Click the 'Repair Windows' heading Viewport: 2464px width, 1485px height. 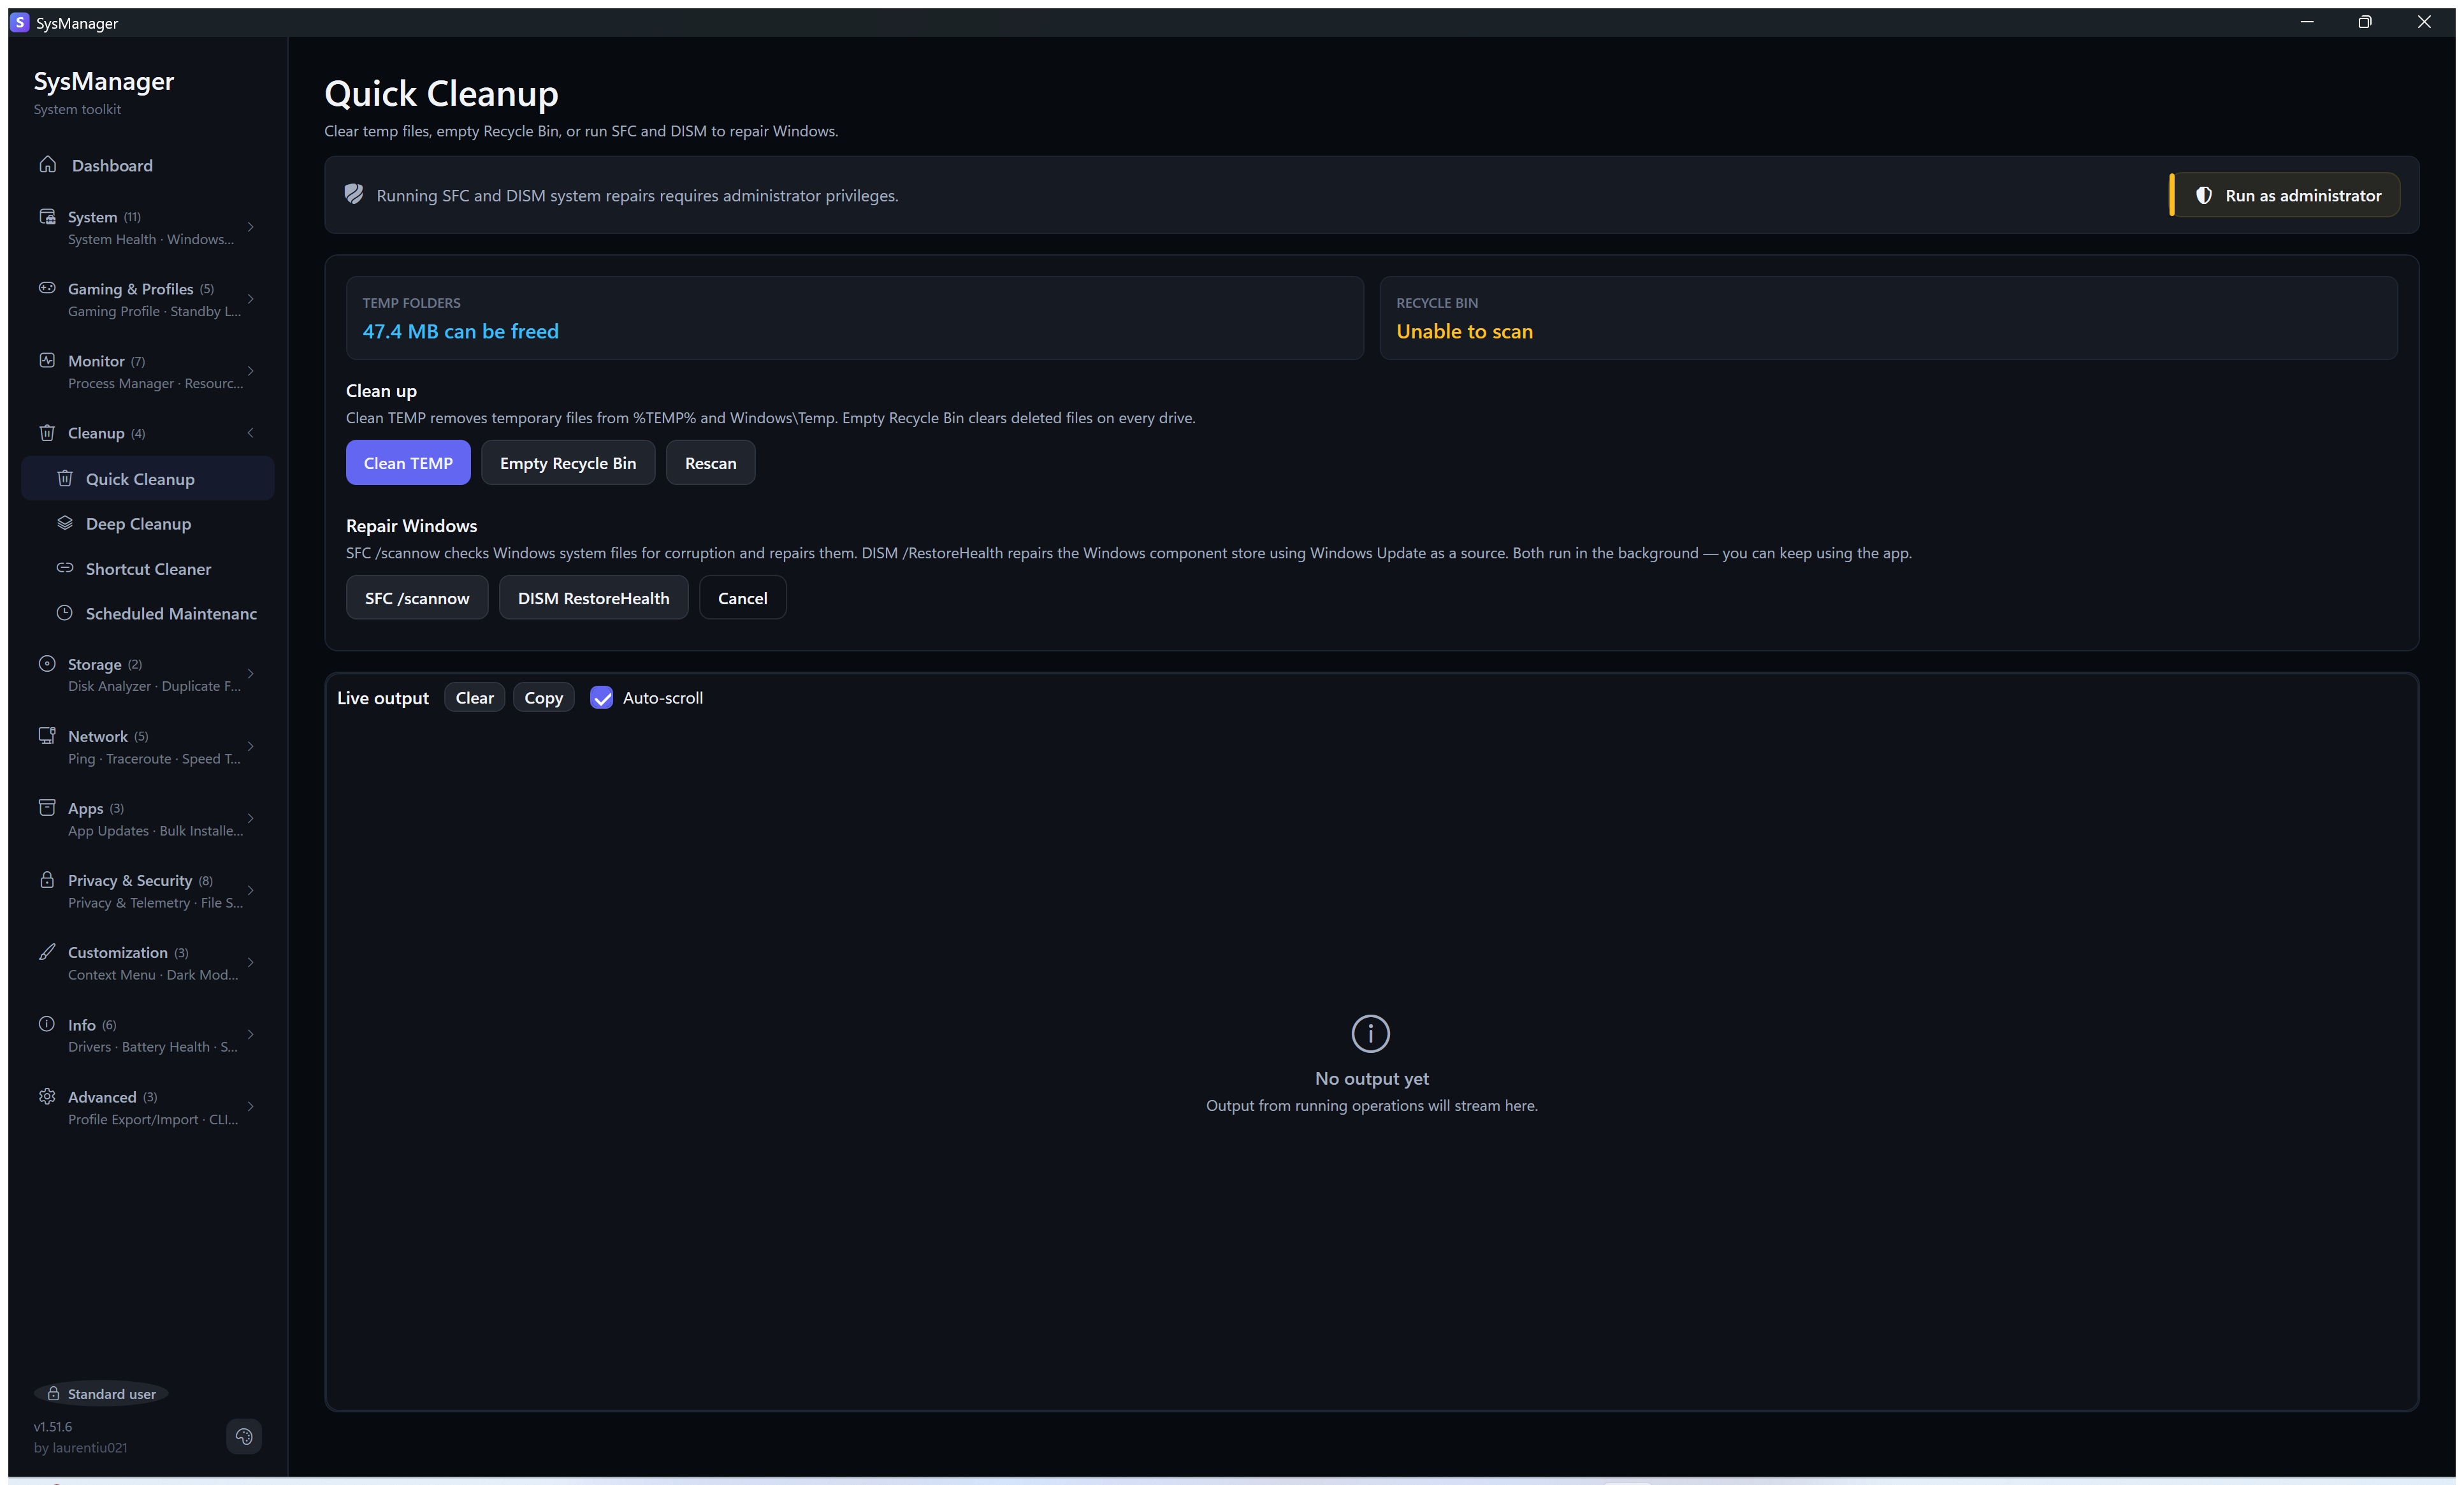click(411, 526)
